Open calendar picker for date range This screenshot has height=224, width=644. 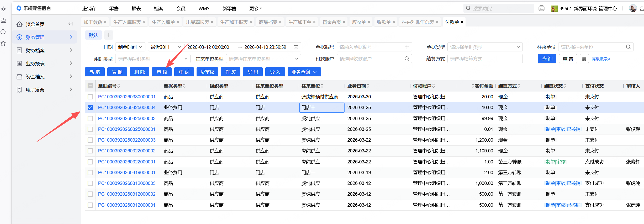click(x=296, y=47)
